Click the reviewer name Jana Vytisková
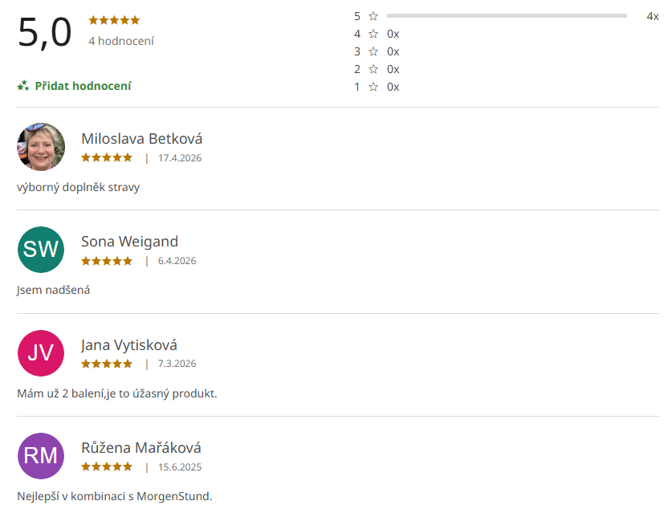 129,345
